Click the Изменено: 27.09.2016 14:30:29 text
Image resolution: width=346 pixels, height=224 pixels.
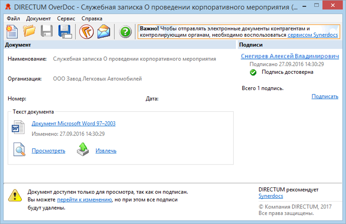tap(68, 134)
